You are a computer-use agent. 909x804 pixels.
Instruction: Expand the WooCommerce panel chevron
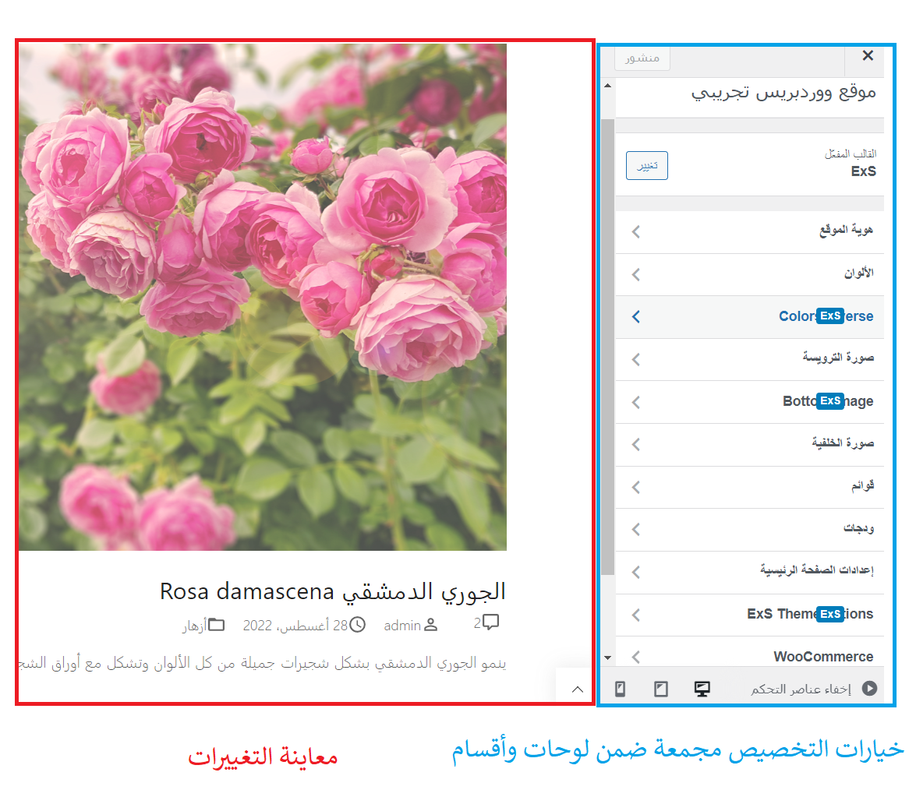[636, 657]
